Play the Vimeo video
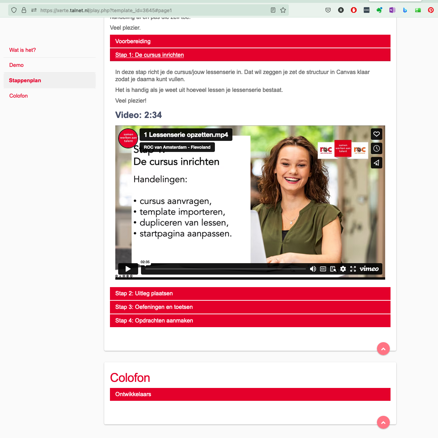This screenshot has width=438, height=438. pyautogui.click(x=128, y=269)
